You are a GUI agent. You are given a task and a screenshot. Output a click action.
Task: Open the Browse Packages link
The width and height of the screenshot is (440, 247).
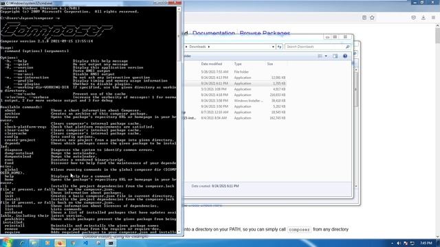point(265,33)
